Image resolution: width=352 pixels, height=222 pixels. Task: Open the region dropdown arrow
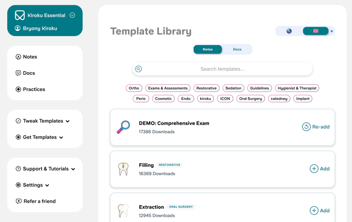coord(332,31)
